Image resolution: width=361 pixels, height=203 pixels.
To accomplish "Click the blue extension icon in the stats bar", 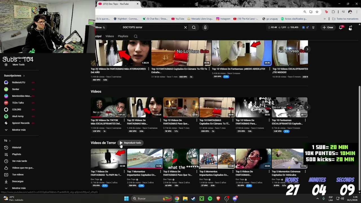I will pos(303,27).
